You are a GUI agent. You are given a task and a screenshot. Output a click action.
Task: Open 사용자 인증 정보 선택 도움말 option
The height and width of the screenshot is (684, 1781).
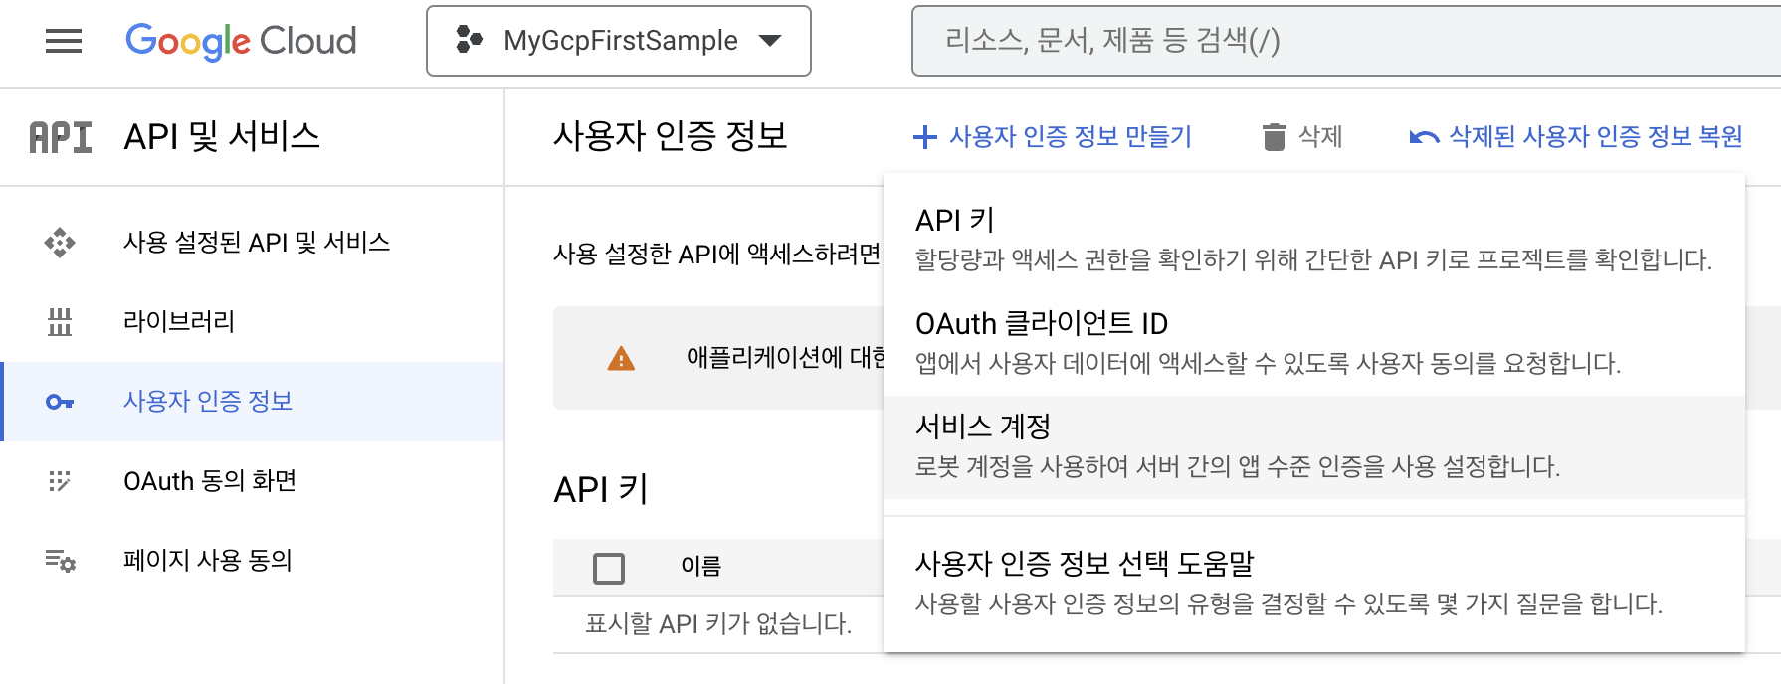(x=1314, y=584)
